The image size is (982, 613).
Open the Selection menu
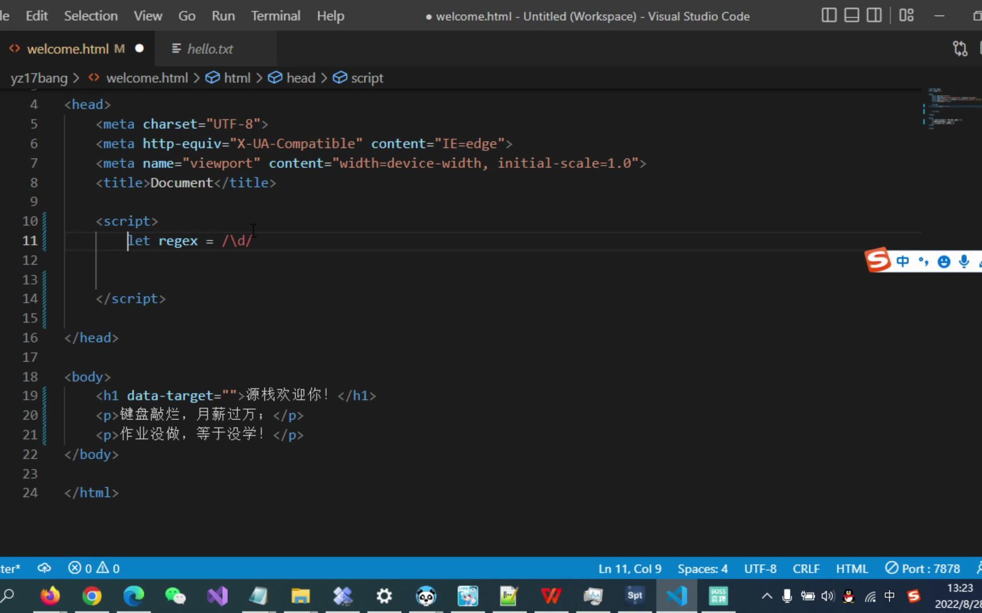(x=91, y=16)
